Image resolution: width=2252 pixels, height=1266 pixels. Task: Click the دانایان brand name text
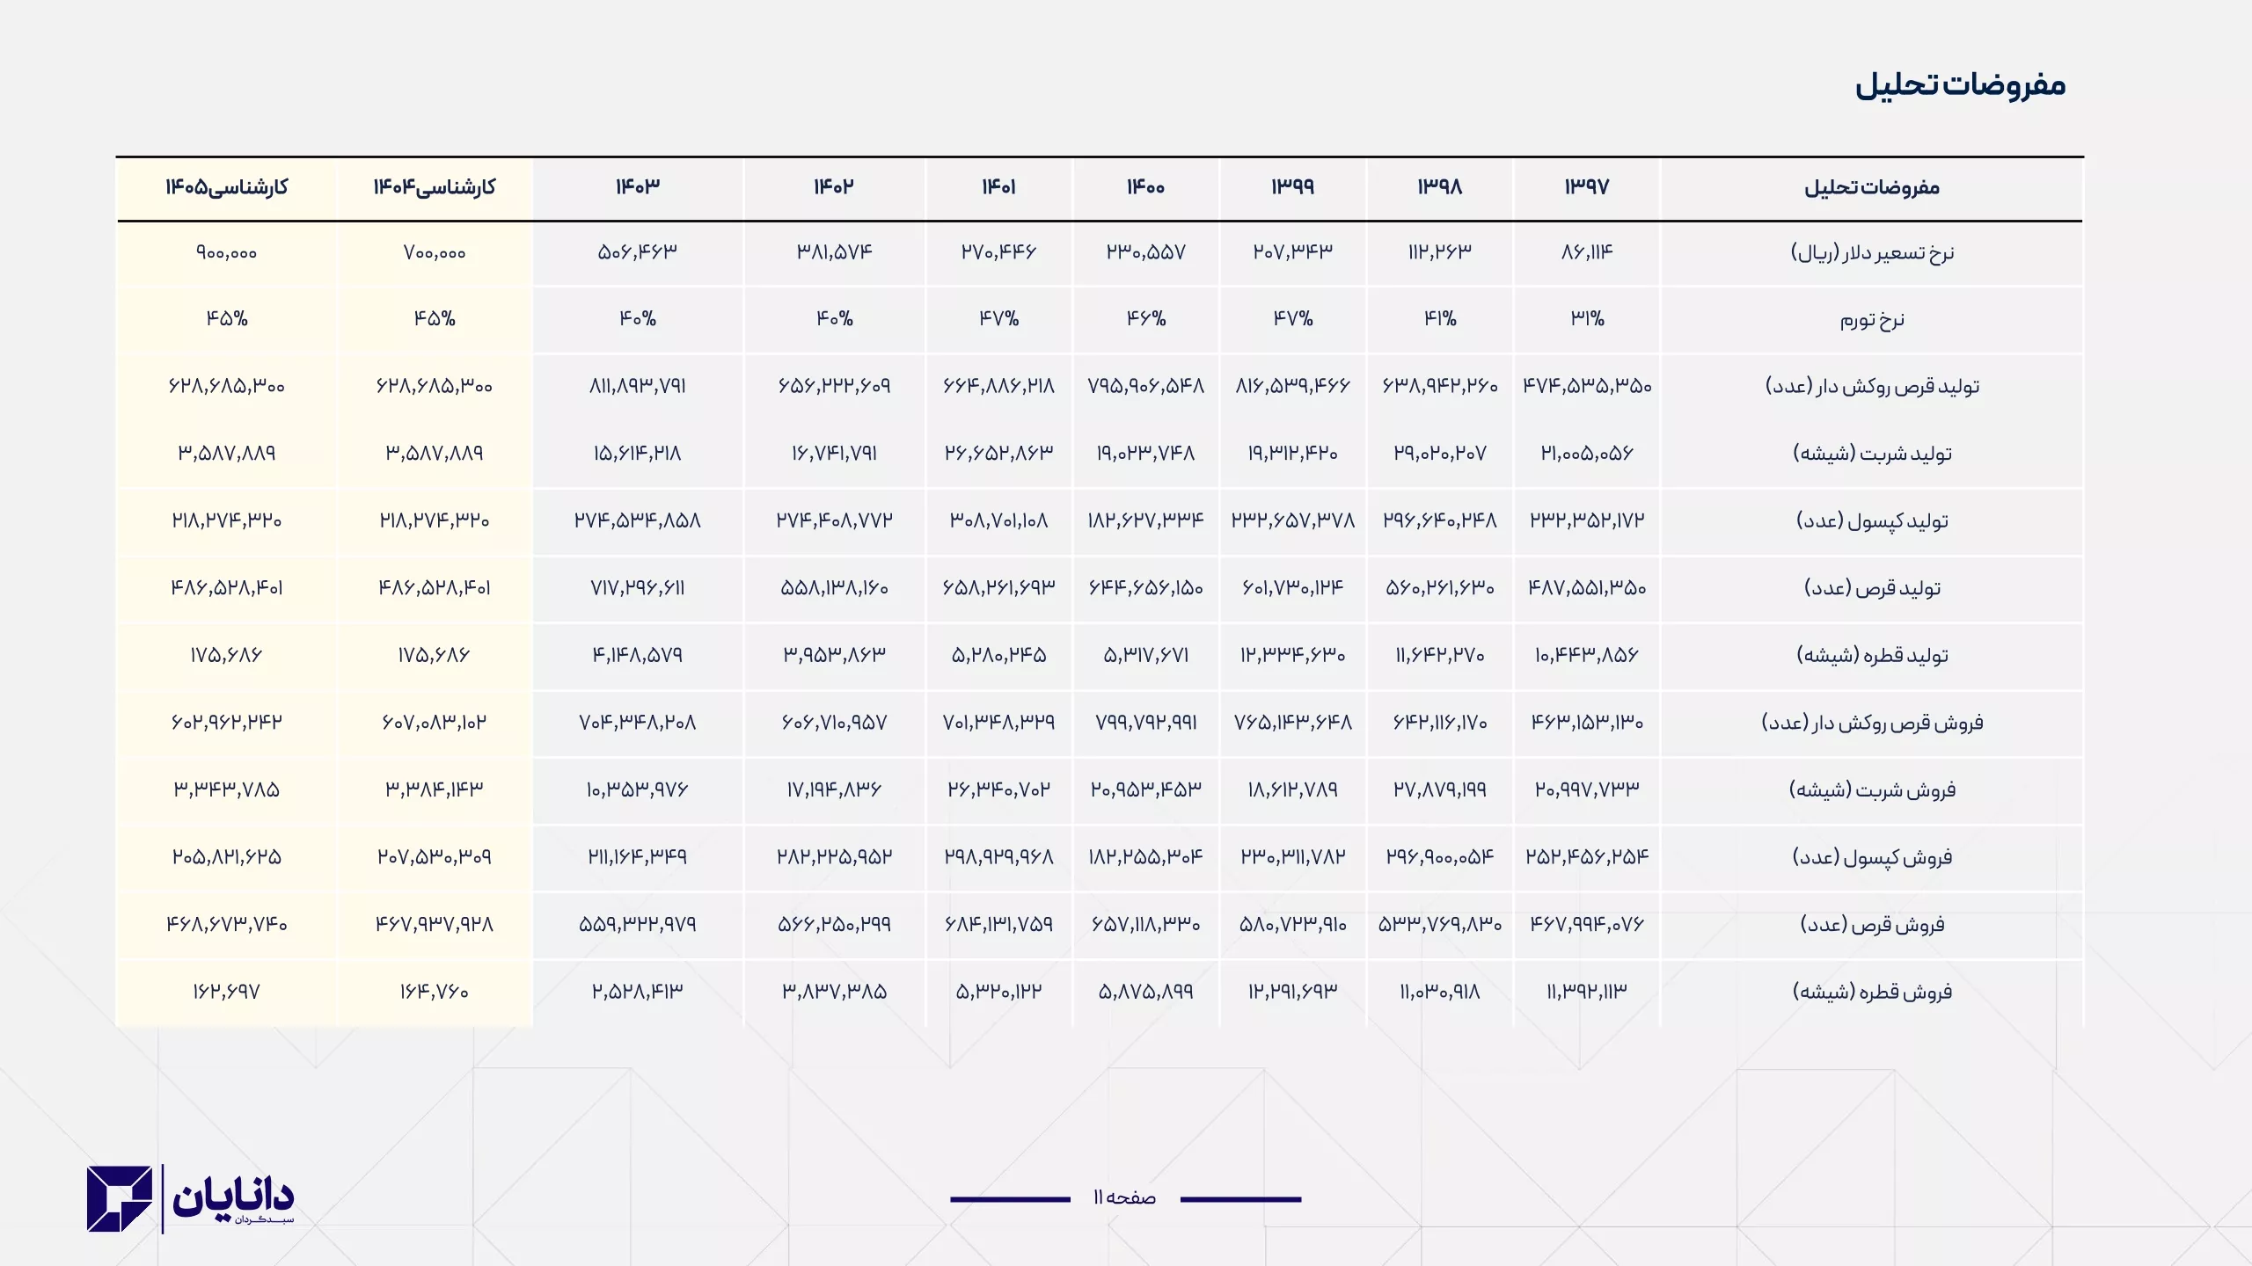click(233, 1197)
